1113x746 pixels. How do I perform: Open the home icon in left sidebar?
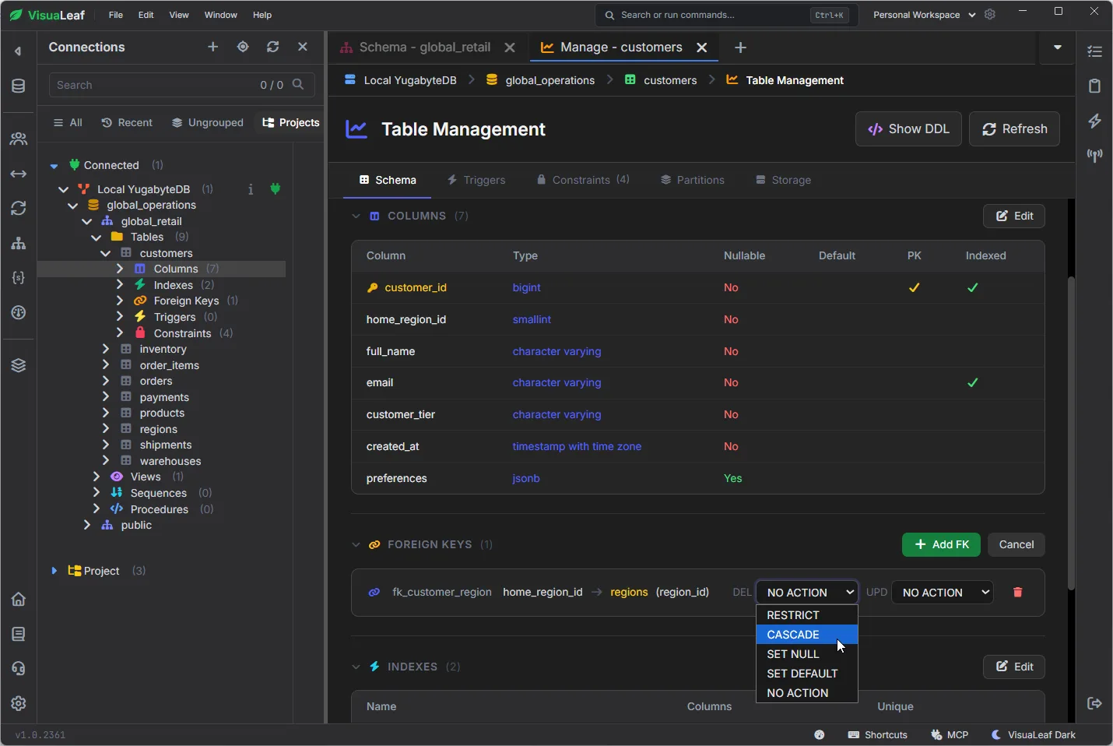click(x=19, y=599)
